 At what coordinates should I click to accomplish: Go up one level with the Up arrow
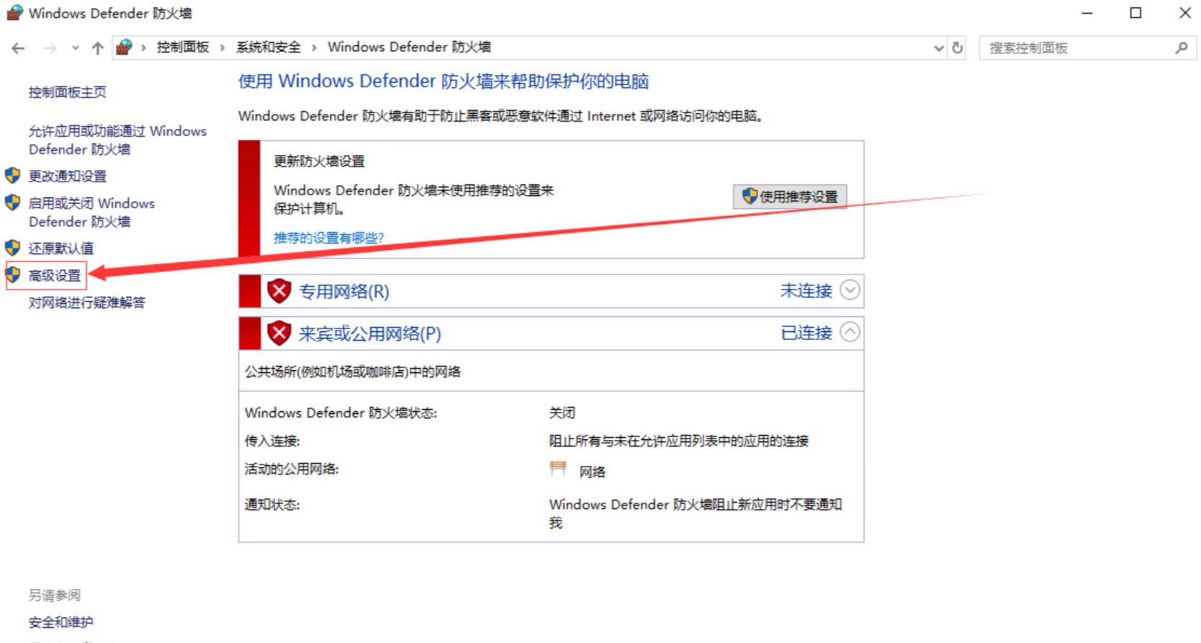pyautogui.click(x=98, y=48)
